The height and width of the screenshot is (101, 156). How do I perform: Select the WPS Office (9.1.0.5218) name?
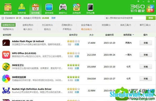coord(24,53)
